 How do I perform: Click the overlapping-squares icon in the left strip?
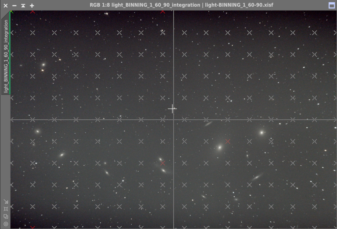[6, 216]
